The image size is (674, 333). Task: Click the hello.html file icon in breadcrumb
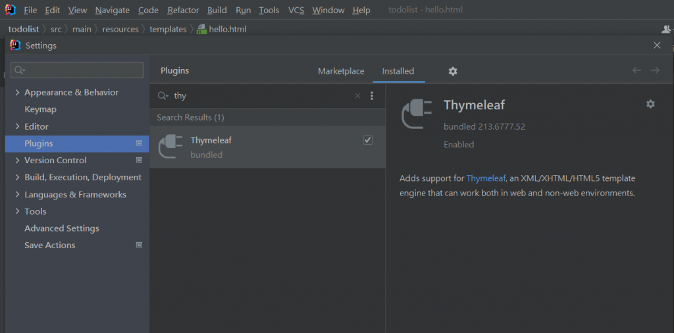tap(201, 29)
